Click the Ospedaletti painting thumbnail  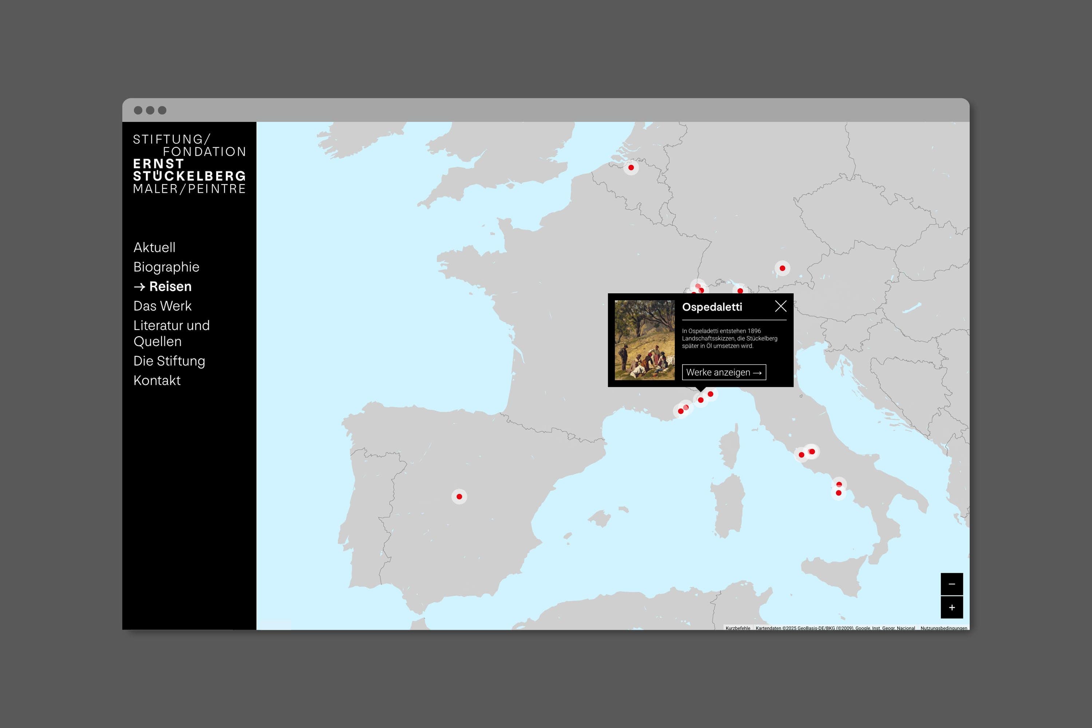[644, 340]
